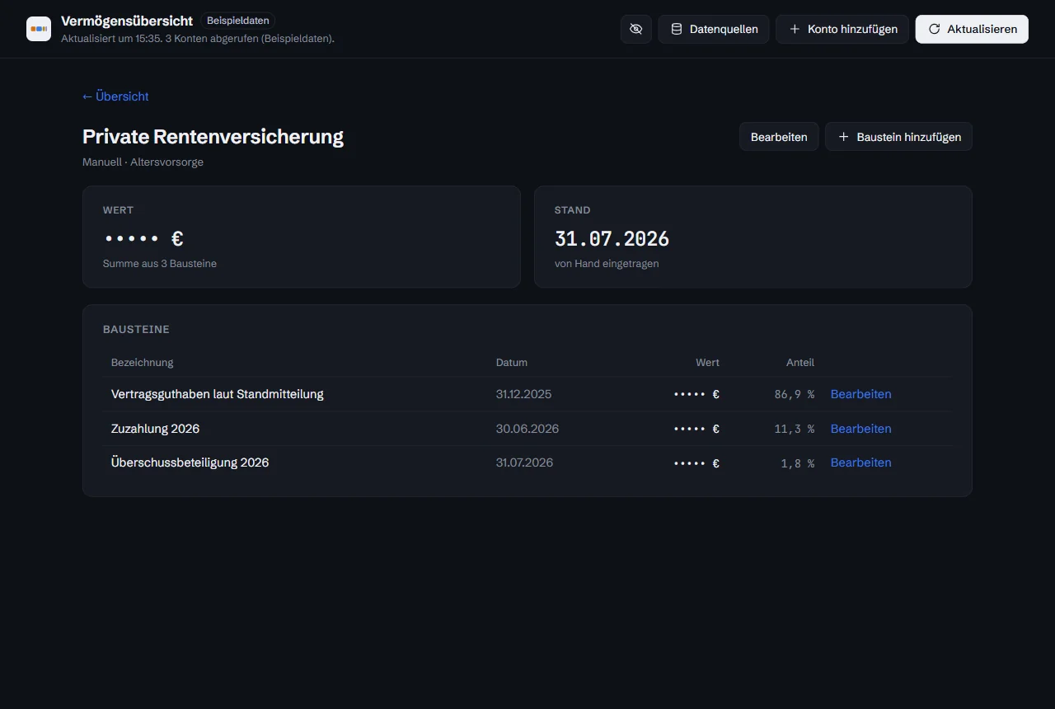This screenshot has width=1055, height=709.
Task: Select the Vertragsguthaben laut Standmitteilung label
Action: point(218,394)
